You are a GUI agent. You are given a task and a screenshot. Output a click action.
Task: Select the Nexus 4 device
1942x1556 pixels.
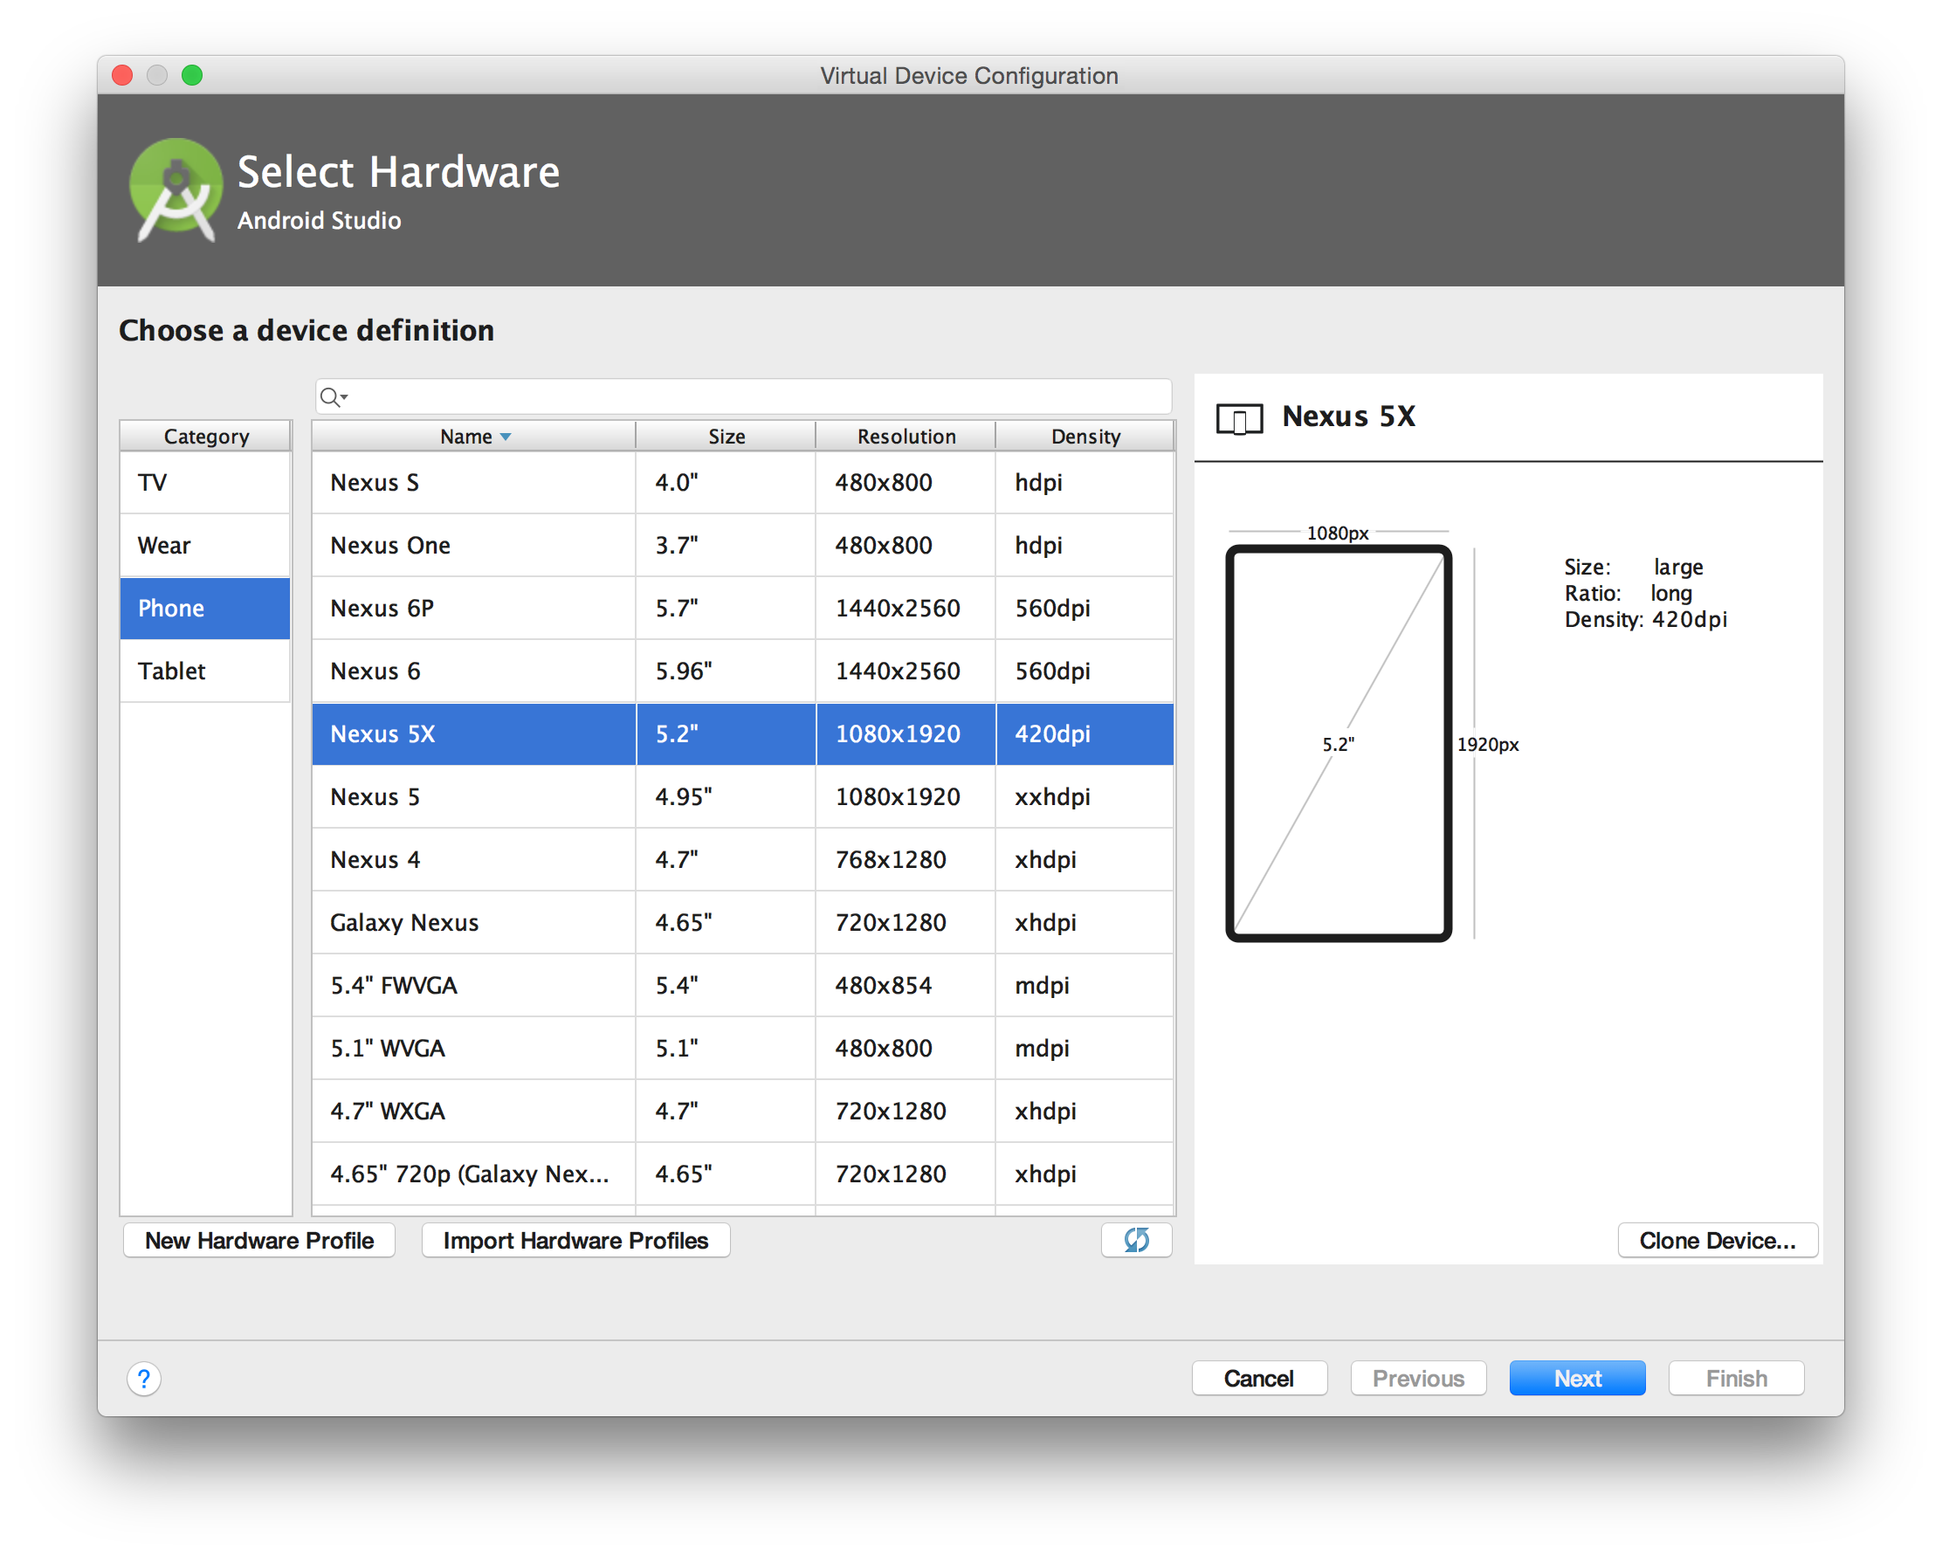pos(743,860)
